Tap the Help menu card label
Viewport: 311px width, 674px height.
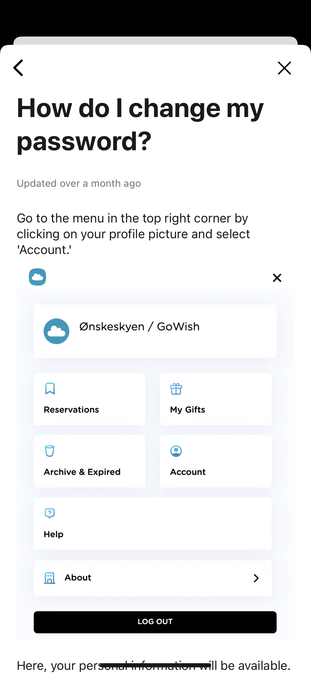[x=54, y=534]
